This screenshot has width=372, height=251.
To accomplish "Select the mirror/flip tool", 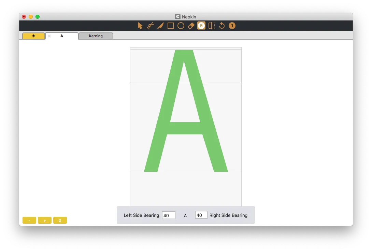I will pos(211,25).
